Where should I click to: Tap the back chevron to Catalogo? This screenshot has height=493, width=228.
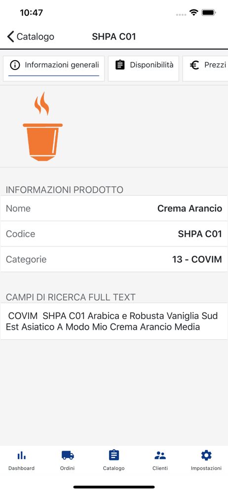point(11,37)
